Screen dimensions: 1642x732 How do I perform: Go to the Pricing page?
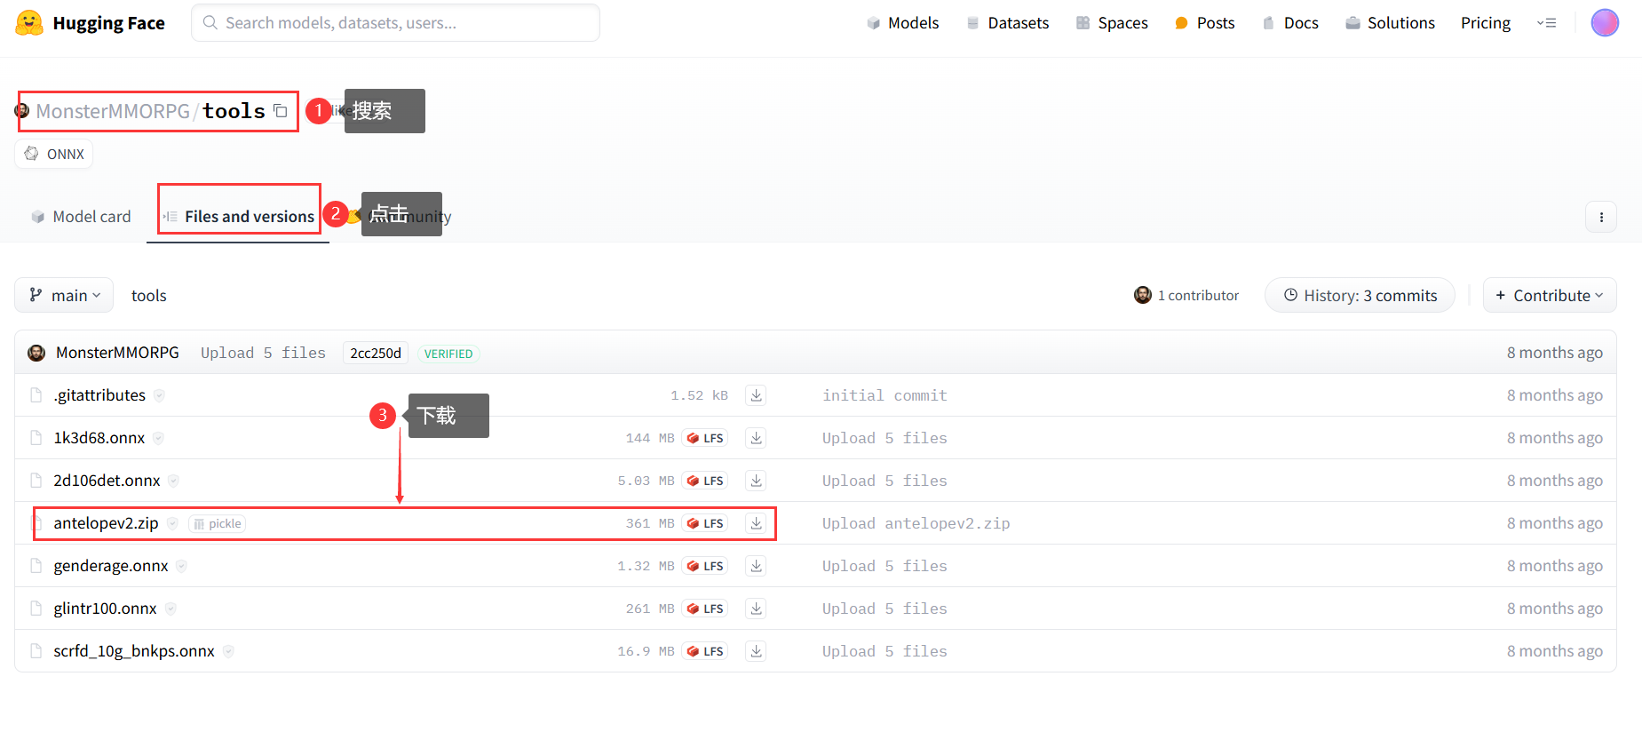click(x=1486, y=23)
